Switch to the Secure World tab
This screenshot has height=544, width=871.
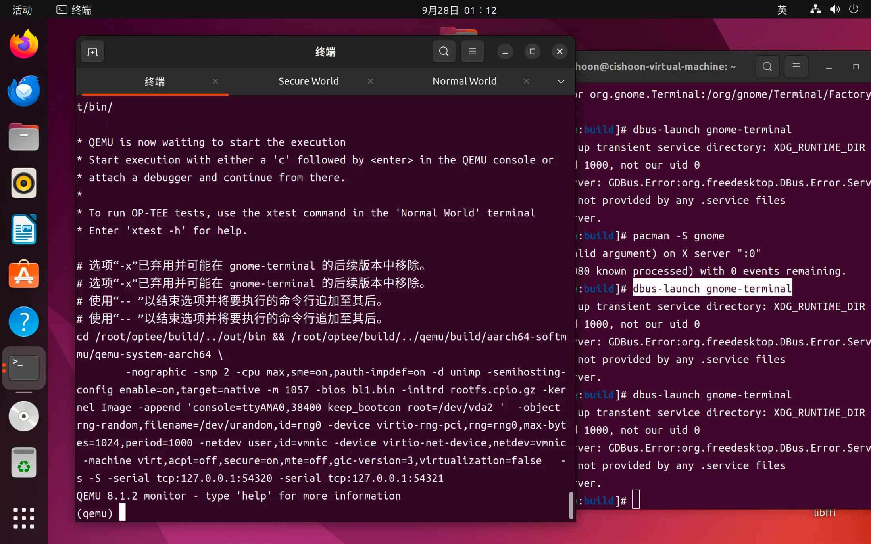tap(308, 81)
